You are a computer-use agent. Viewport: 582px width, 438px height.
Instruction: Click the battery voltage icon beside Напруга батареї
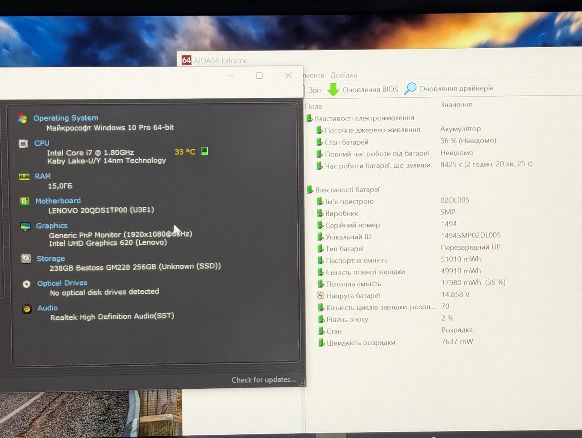tap(321, 296)
